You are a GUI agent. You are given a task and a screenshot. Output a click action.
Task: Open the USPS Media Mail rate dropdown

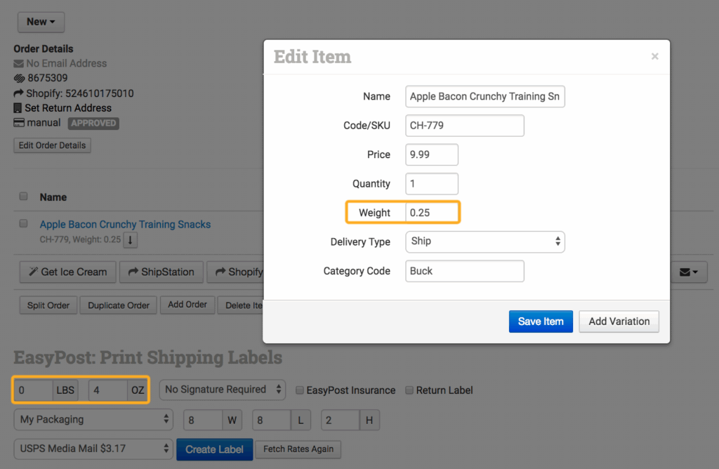coord(93,449)
